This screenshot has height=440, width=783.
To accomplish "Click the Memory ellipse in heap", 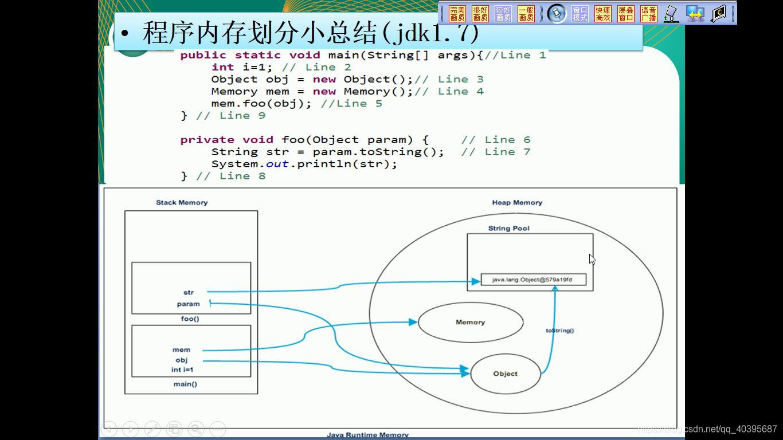I will point(471,323).
